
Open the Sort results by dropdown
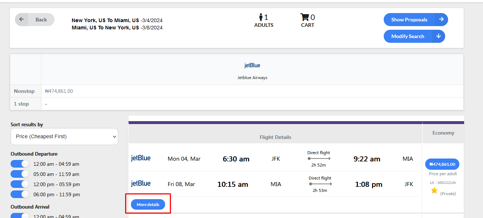coord(64,136)
